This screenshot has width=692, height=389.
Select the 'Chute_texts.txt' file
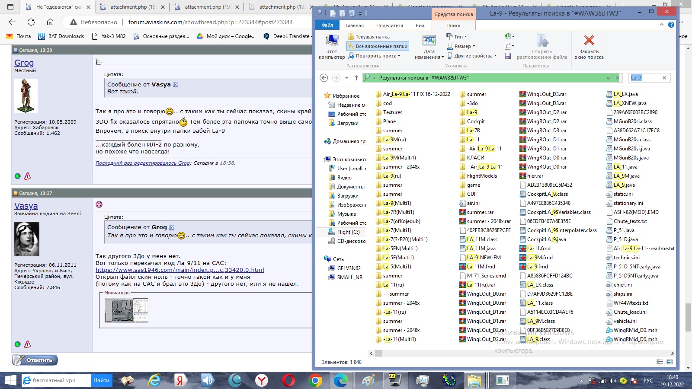coord(626,221)
